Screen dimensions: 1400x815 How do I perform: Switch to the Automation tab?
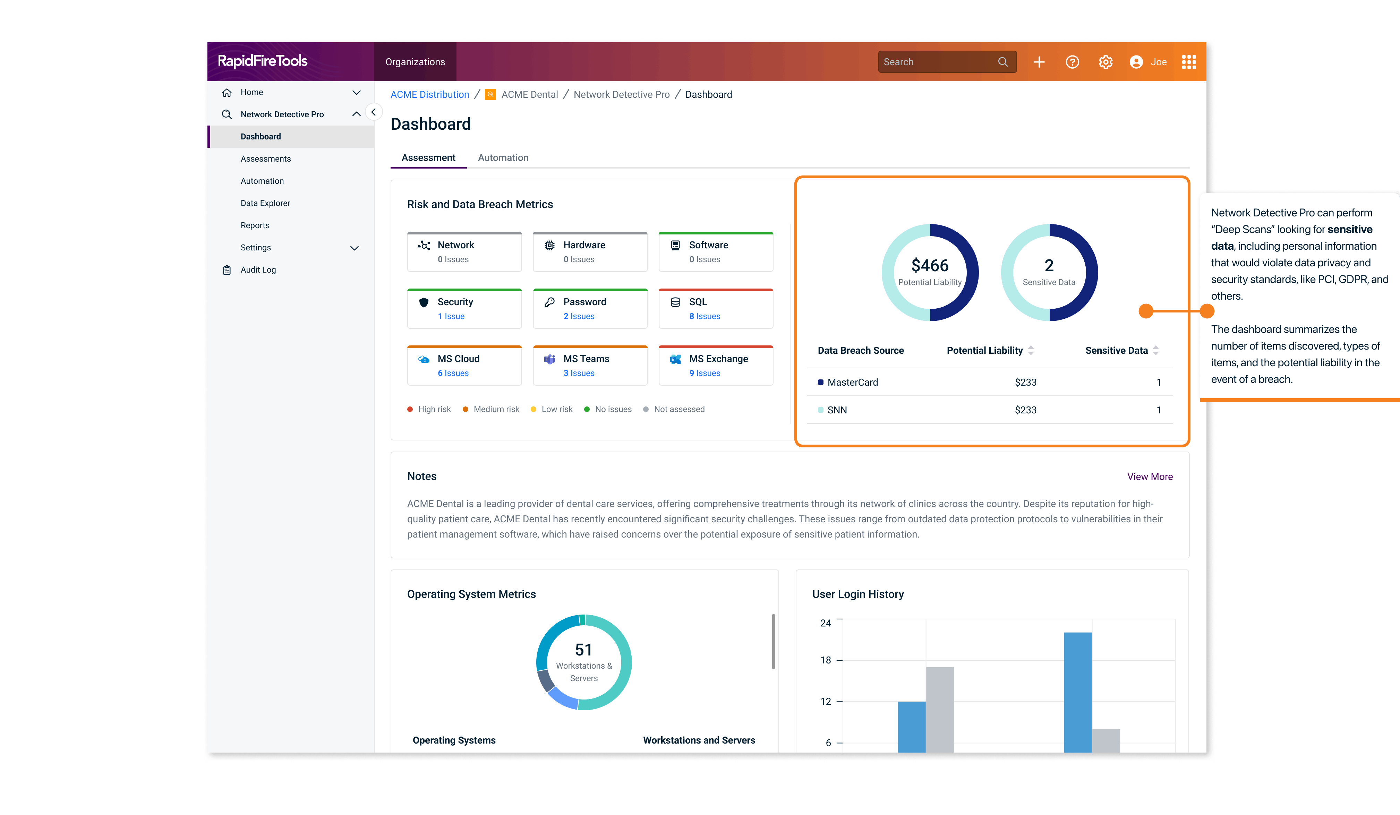click(503, 158)
